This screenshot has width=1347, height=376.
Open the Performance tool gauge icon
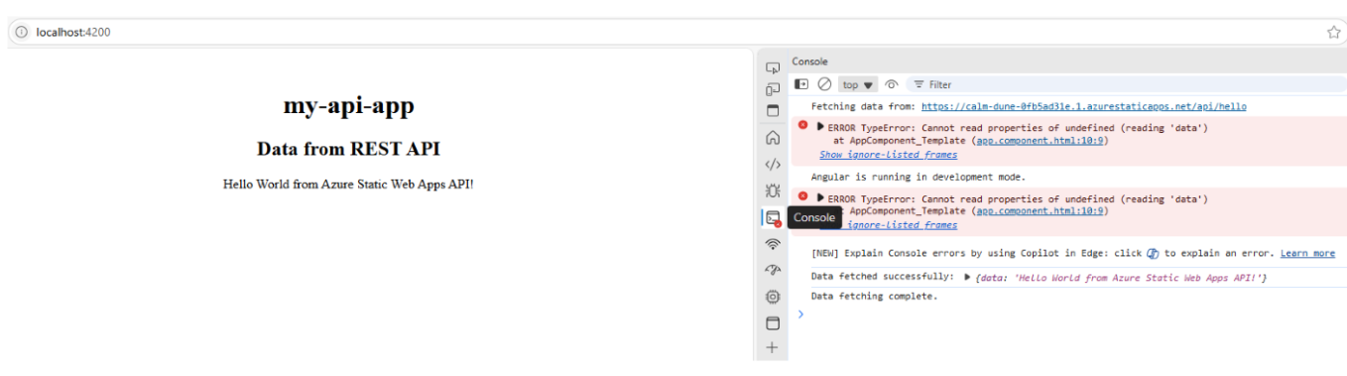coord(773,270)
